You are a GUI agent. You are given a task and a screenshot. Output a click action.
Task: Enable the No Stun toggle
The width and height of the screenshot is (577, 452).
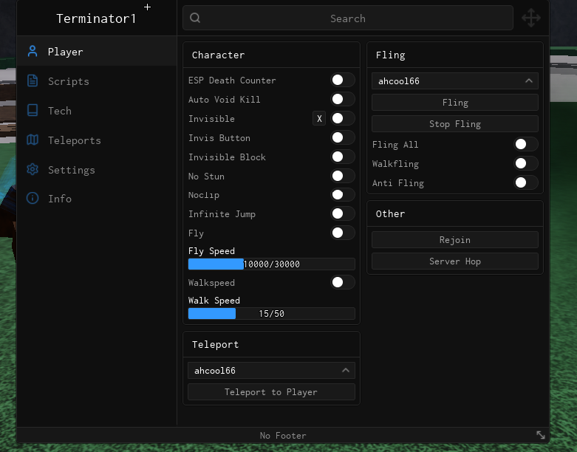tap(343, 176)
